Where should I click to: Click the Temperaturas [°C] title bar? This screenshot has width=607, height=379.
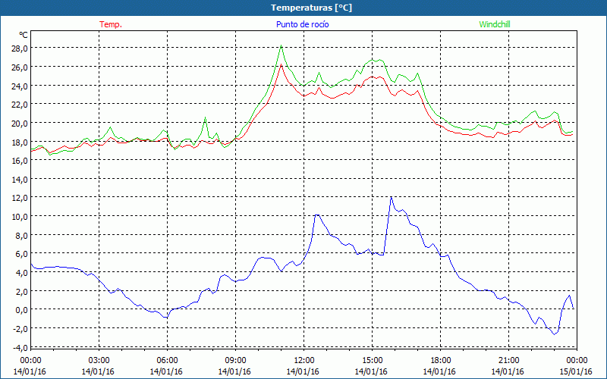[x=303, y=8]
